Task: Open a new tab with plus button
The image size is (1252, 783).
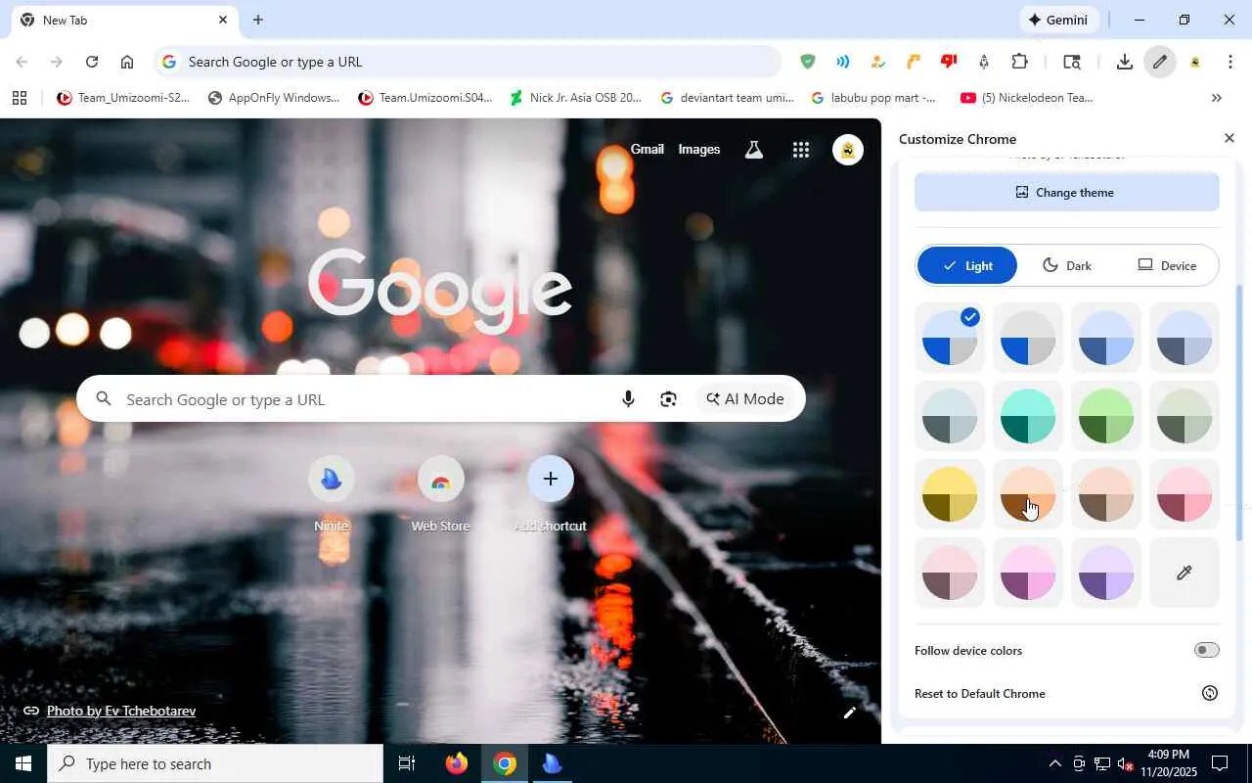Action: [x=258, y=20]
